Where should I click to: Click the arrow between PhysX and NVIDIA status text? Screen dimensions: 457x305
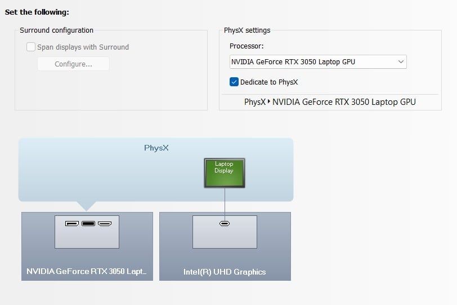(x=268, y=101)
